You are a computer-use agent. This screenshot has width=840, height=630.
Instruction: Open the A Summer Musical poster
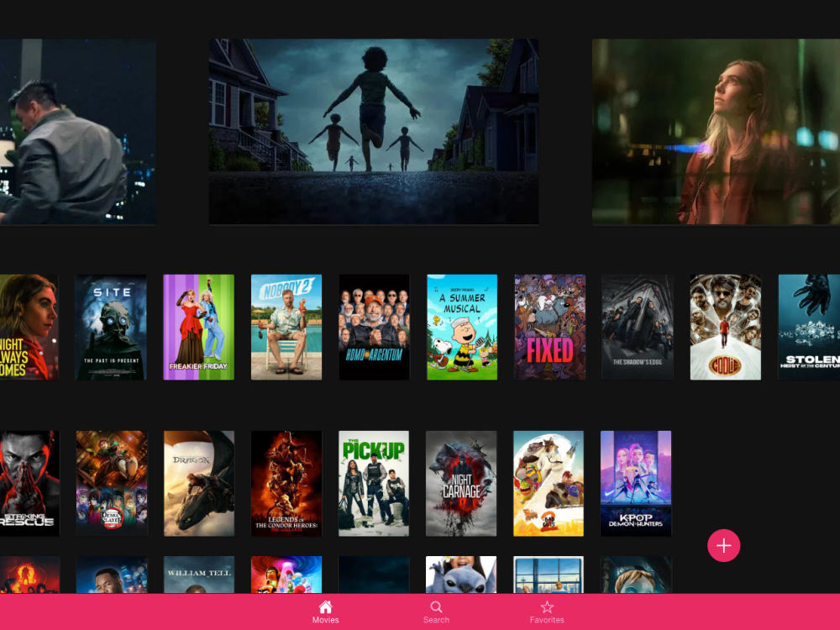pyautogui.click(x=462, y=328)
